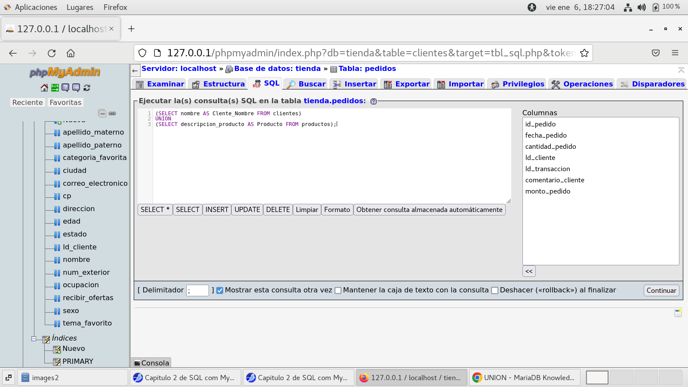
Task: Open the phpMyAdmin documentation help icon
Action: [x=65, y=88]
